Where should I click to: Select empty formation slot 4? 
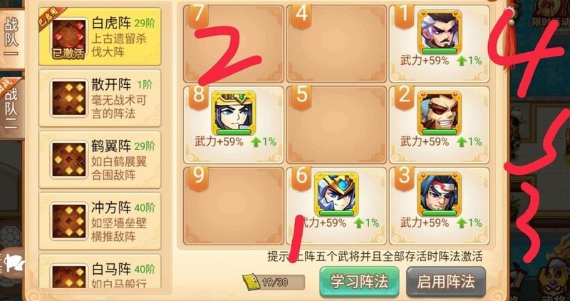click(336, 44)
